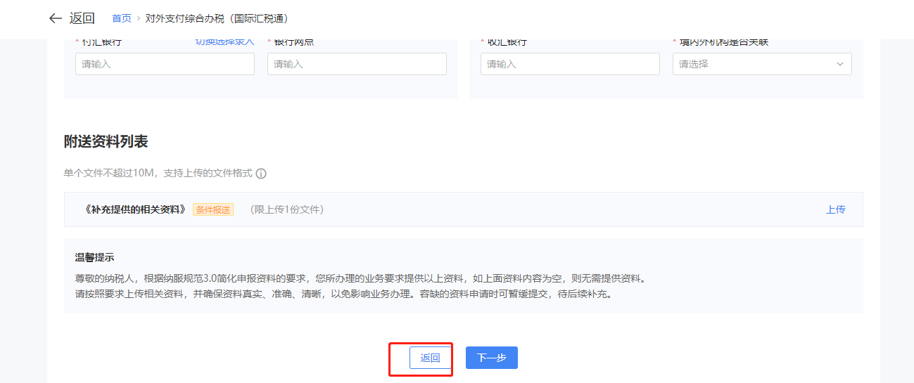914x383 pixels.
Task: Click the 对外支付综合办税 breadcrumb item
Action: click(x=217, y=18)
